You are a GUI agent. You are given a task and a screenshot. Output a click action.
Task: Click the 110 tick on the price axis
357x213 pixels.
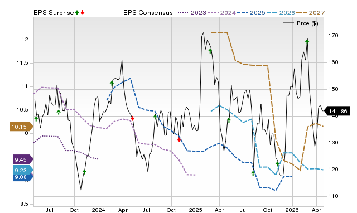point(334,196)
